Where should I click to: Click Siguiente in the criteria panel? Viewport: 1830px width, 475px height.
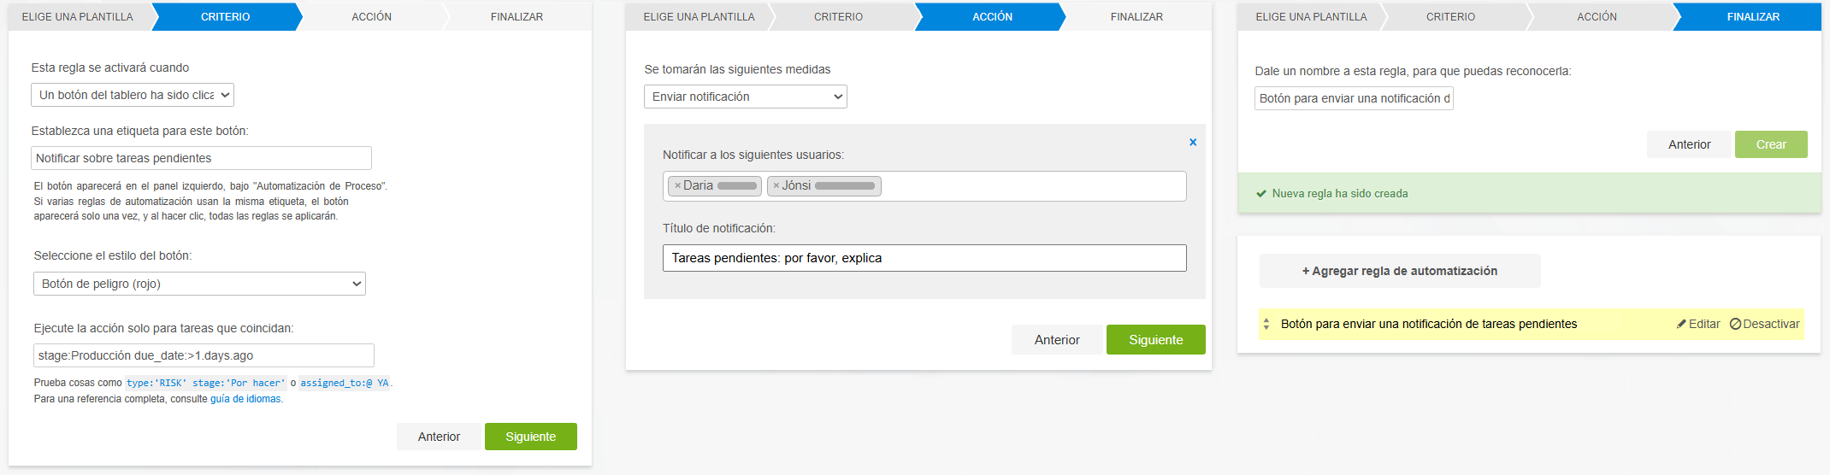530,437
